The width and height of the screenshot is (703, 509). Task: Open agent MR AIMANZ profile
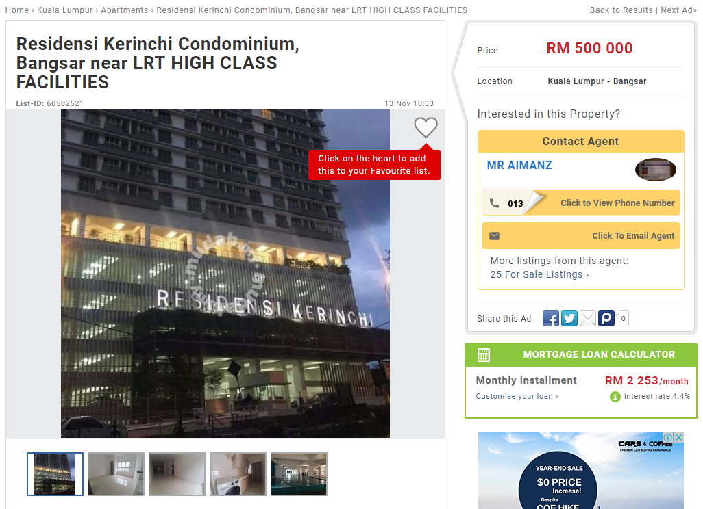click(519, 165)
